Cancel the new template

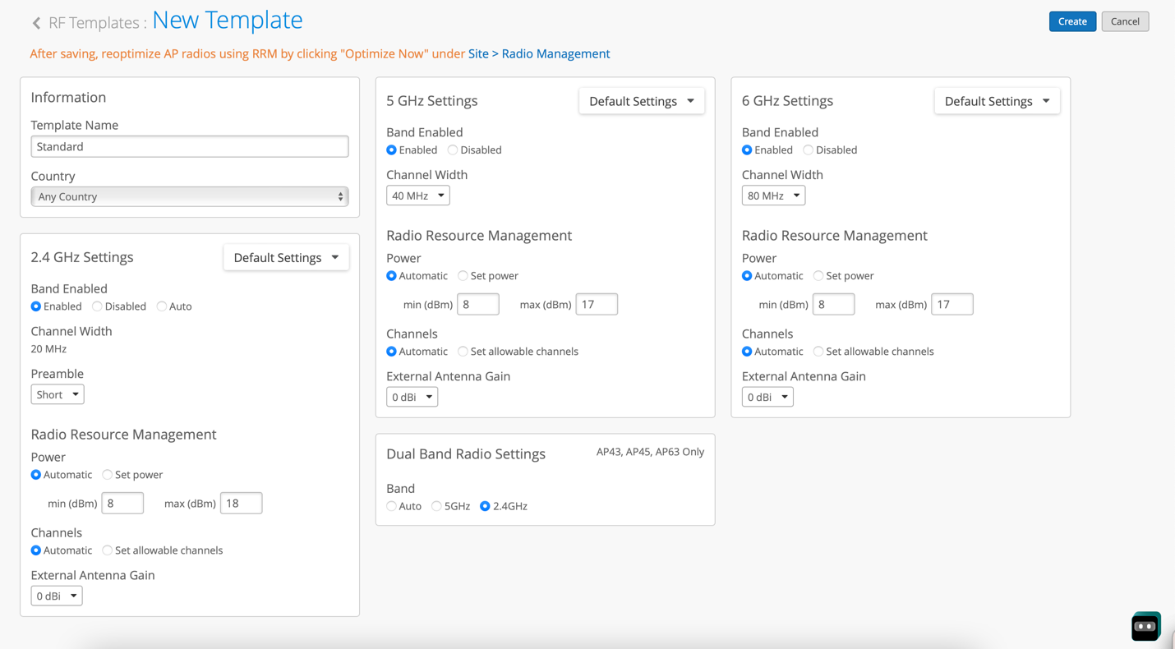pos(1124,21)
